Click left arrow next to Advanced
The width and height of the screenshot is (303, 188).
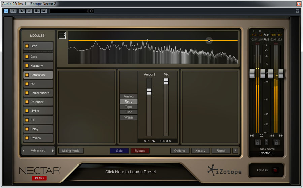point(24,151)
